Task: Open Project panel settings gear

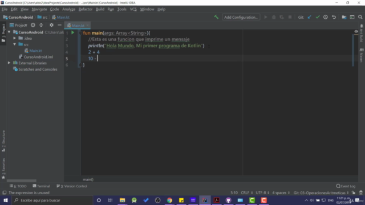Action: pyautogui.click(x=51, y=25)
